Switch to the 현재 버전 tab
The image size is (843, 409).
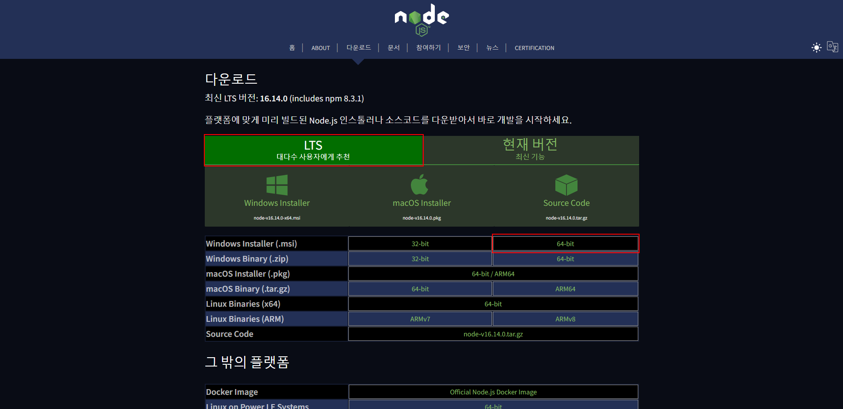[x=530, y=150]
